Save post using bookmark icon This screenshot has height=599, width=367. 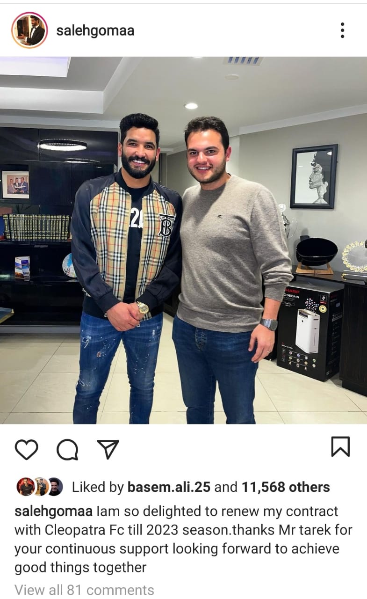pos(340,446)
